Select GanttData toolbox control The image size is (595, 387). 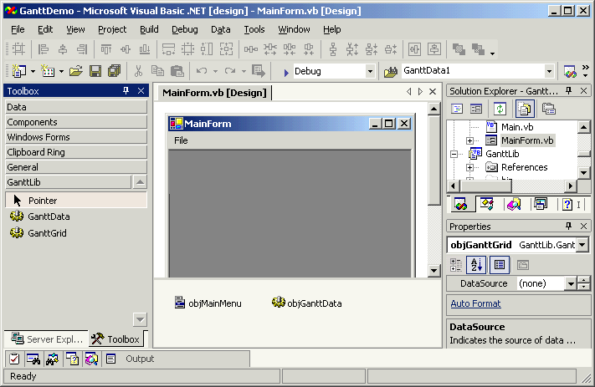click(x=76, y=216)
